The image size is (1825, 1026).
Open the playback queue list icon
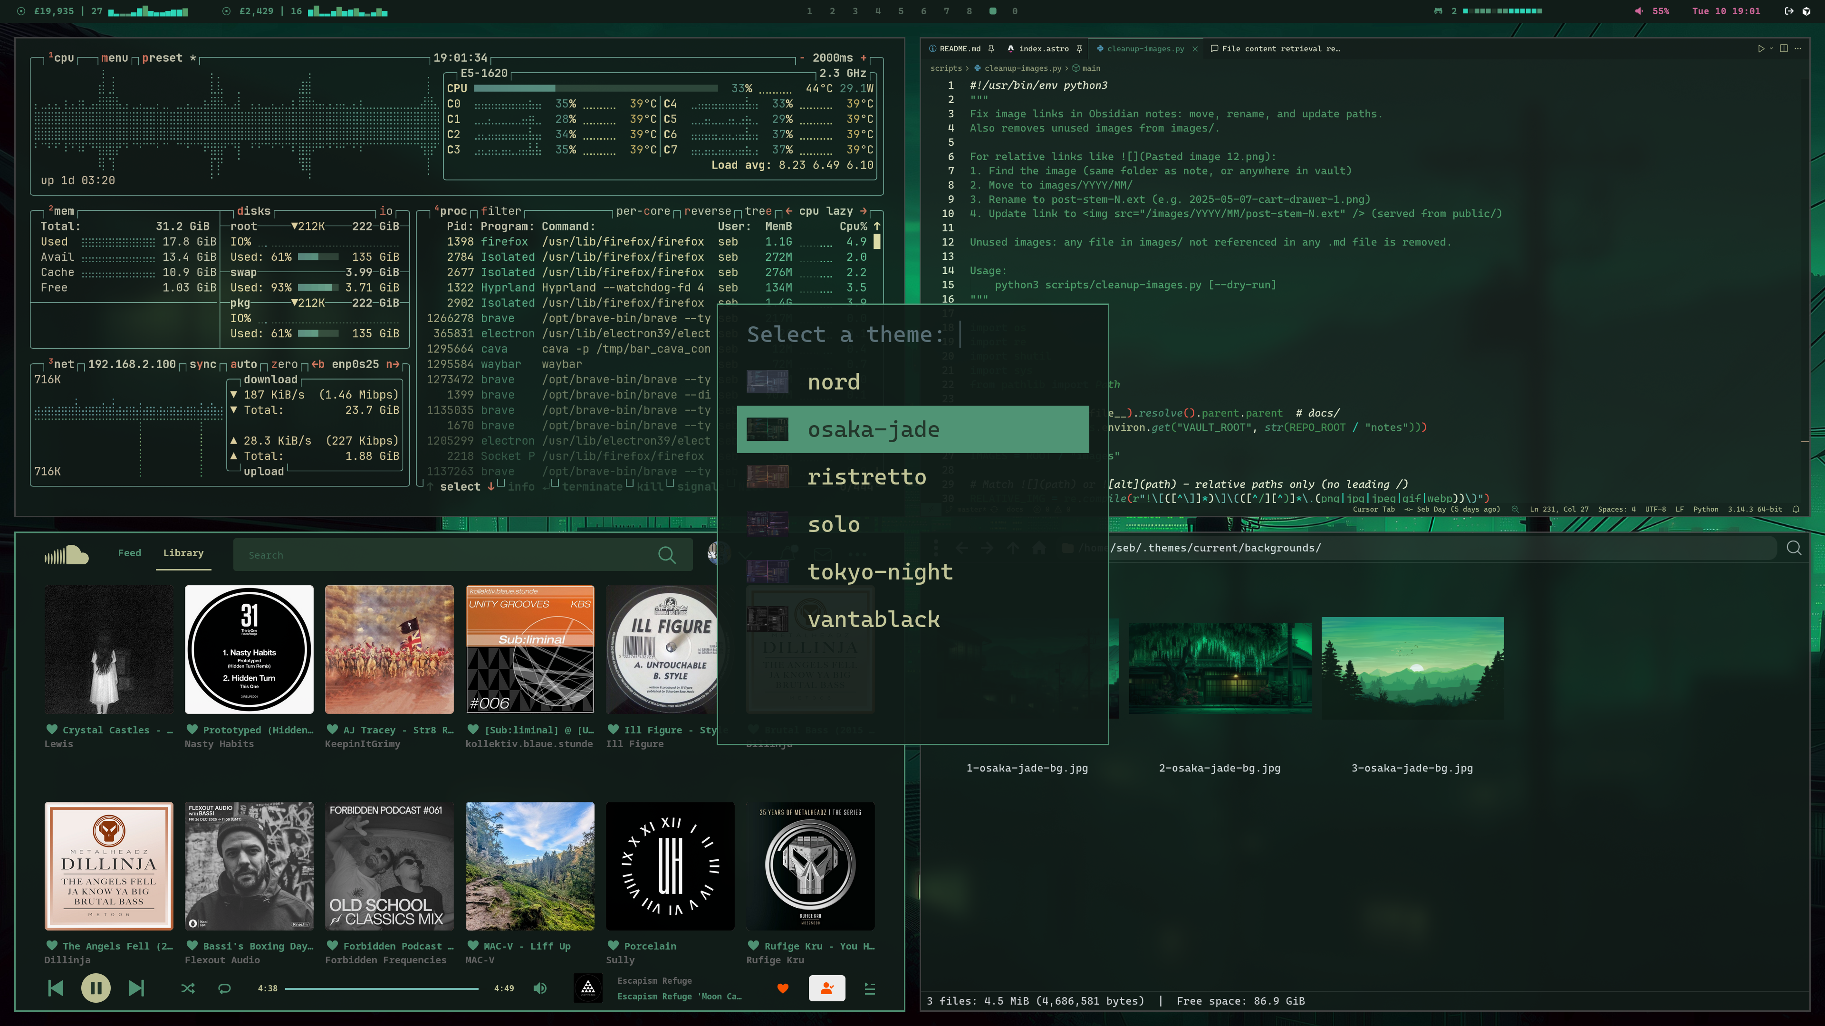tap(870, 988)
